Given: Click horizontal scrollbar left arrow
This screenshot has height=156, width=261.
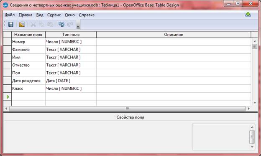Looking at the screenshot, I should [6, 108].
